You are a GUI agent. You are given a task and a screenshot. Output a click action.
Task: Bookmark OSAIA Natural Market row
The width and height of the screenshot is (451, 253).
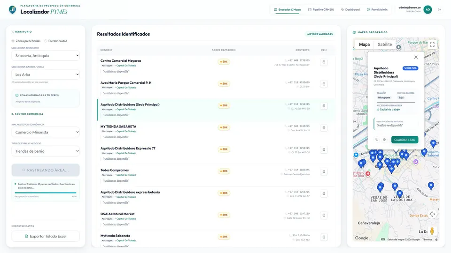pos(324,216)
